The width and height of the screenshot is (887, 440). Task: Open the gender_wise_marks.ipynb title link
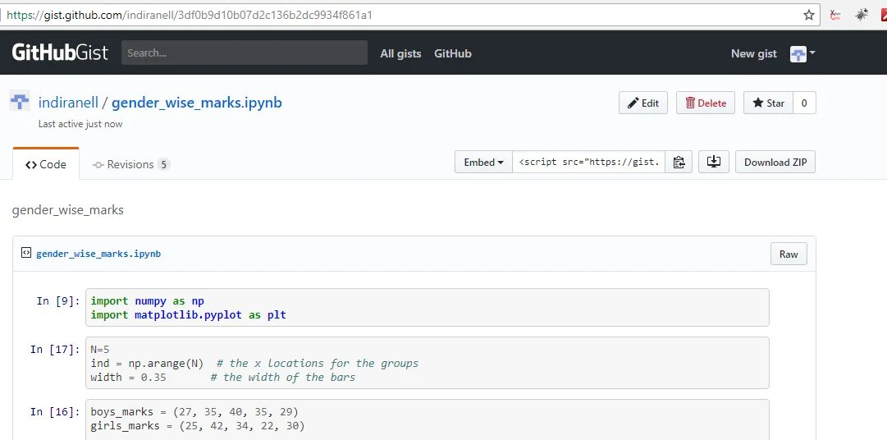click(x=196, y=103)
